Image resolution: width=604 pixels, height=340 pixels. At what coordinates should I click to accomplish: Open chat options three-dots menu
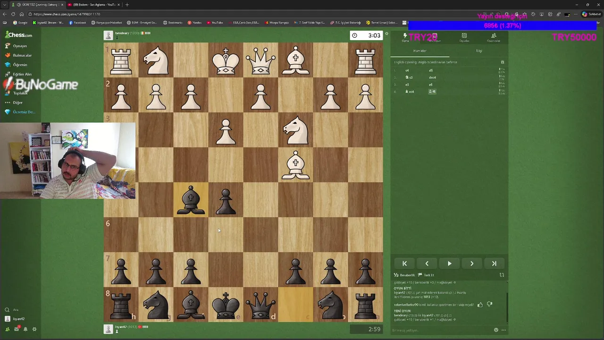(503, 330)
